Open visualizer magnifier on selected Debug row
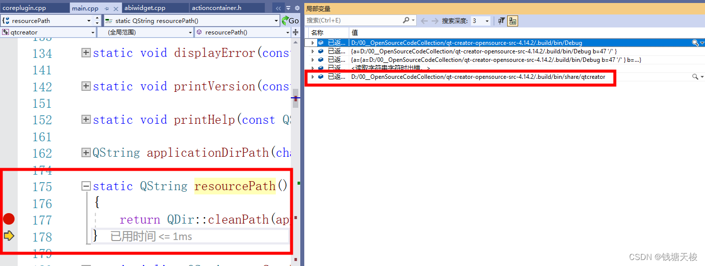Image resolution: width=705 pixels, height=266 pixels. 695,43
